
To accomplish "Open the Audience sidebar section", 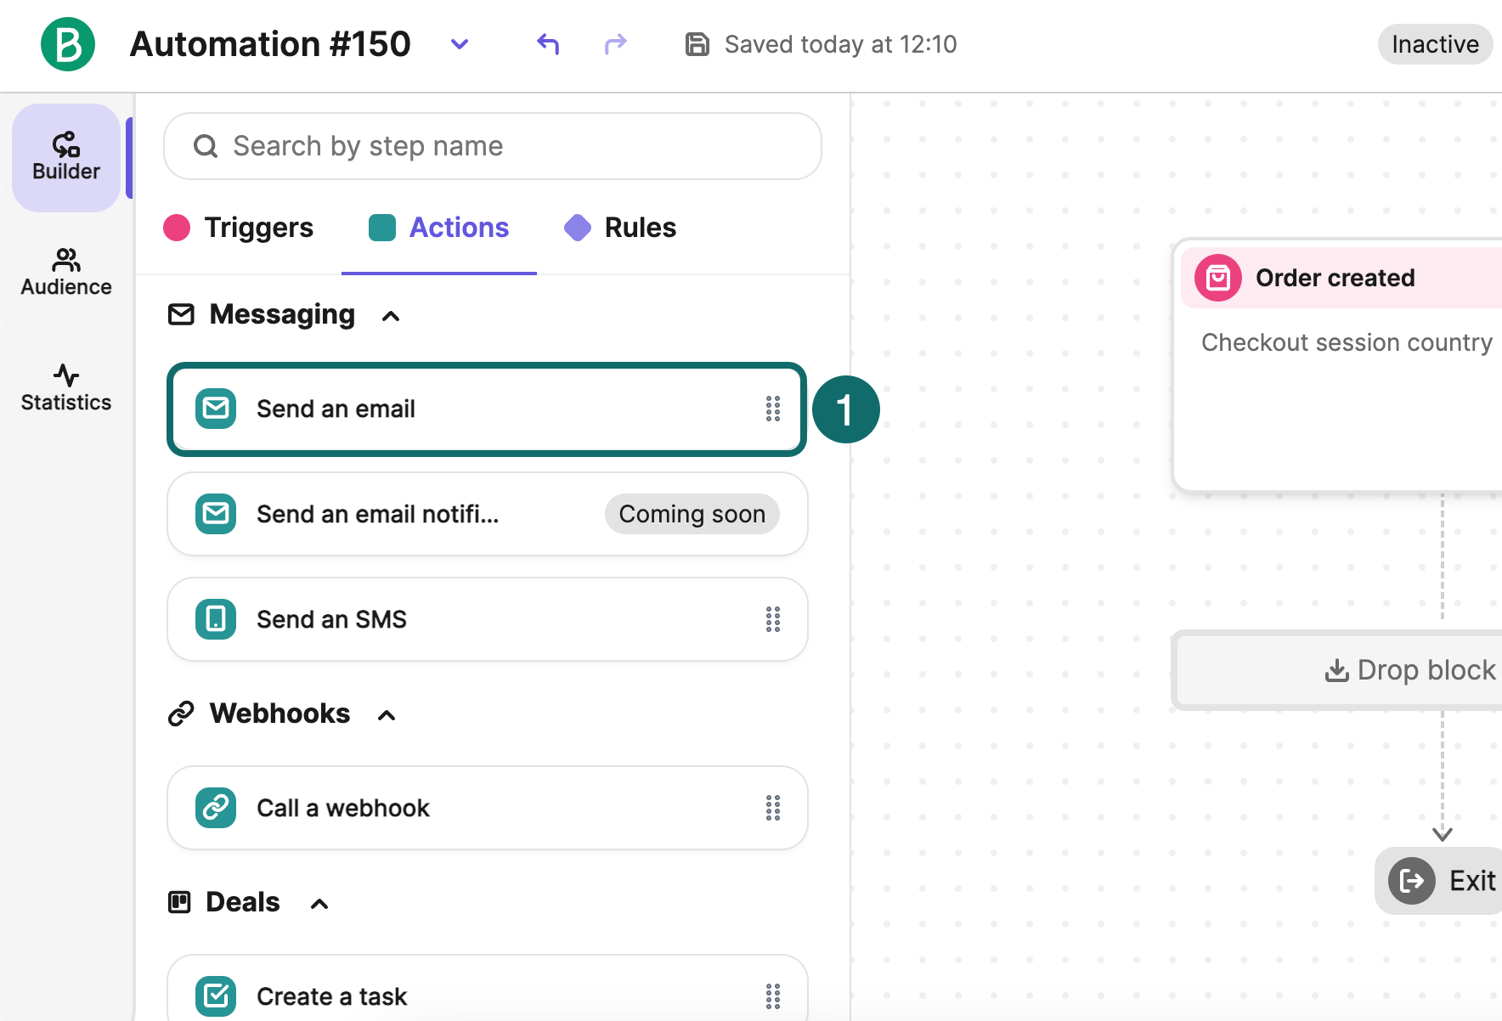I will tap(66, 272).
